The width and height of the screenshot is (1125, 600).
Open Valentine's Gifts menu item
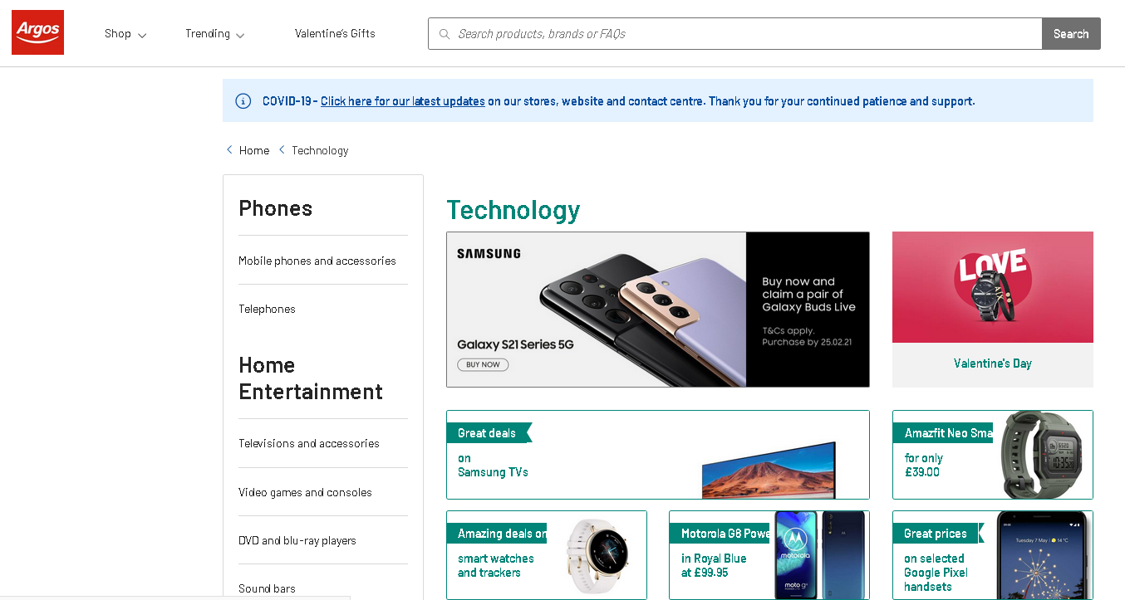(x=335, y=34)
